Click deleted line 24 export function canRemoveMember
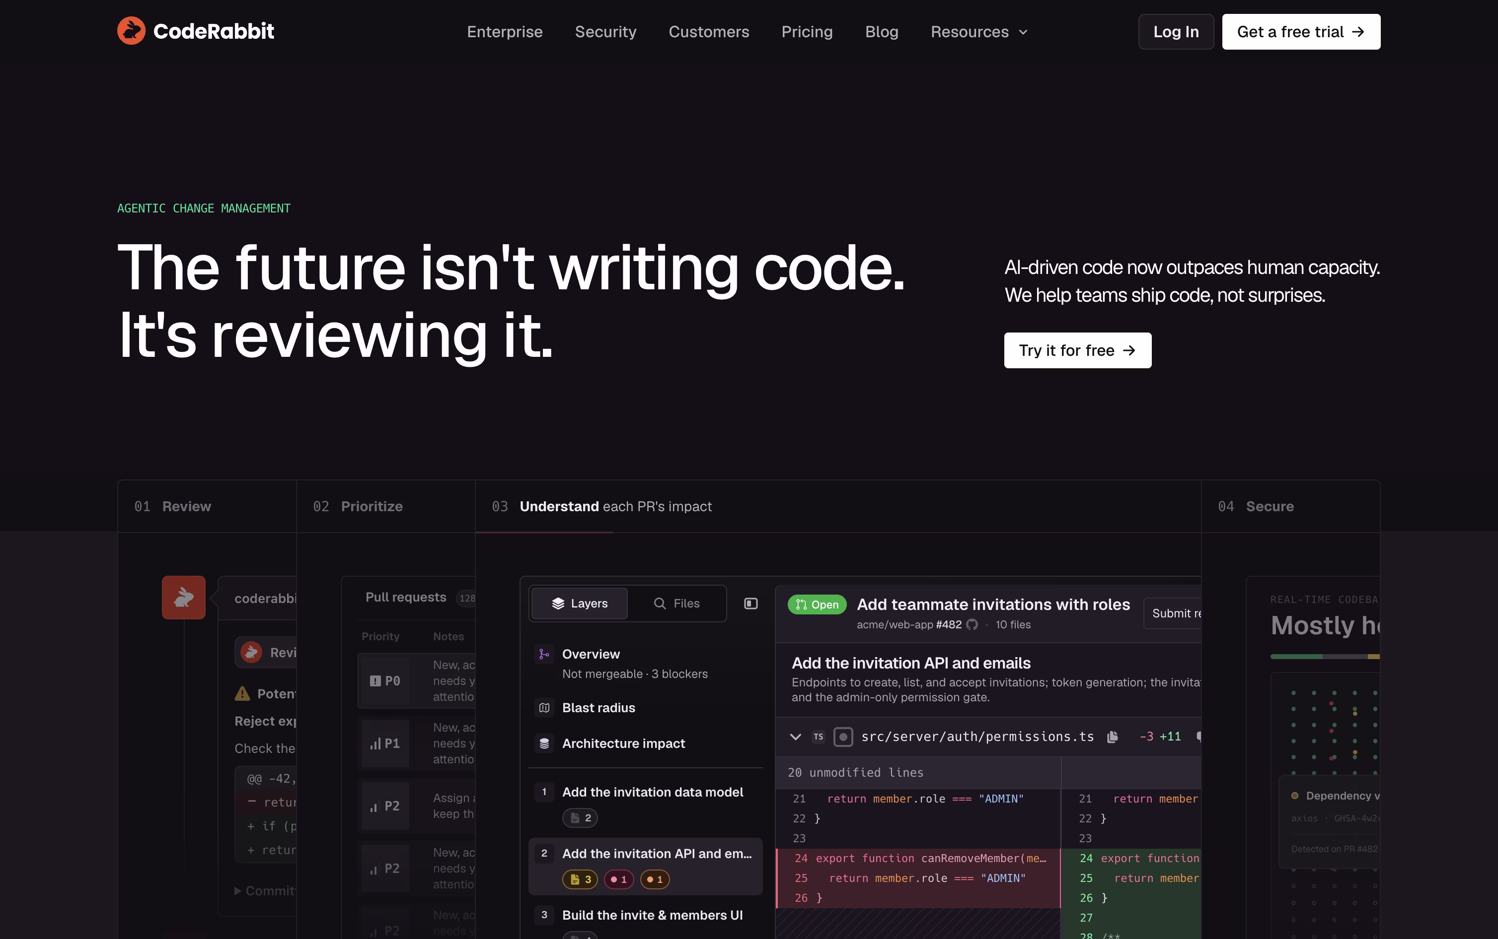This screenshot has width=1498, height=939. (918, 858)
